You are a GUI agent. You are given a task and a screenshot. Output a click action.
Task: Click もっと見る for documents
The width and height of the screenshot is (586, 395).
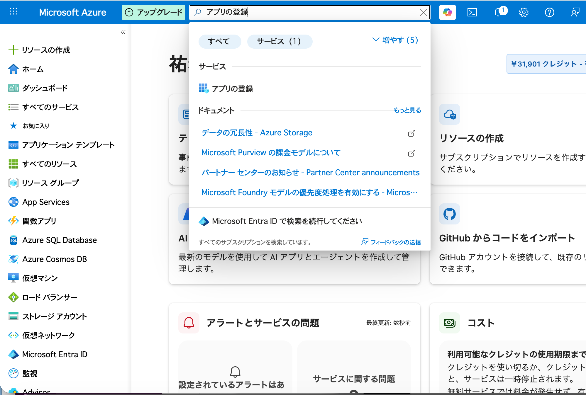[407, 110]
